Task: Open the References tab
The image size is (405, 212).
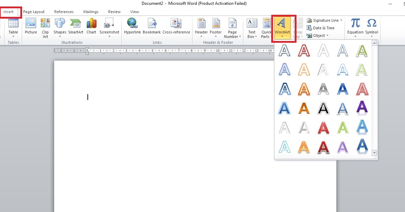Action: coord(64,12)
